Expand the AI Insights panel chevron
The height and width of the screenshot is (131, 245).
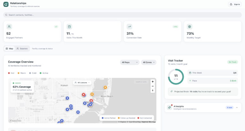237,107
